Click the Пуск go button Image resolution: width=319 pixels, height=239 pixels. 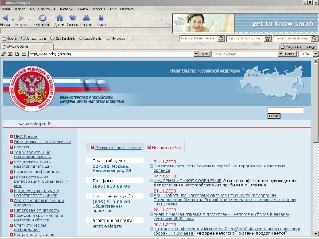coord(204,54)
